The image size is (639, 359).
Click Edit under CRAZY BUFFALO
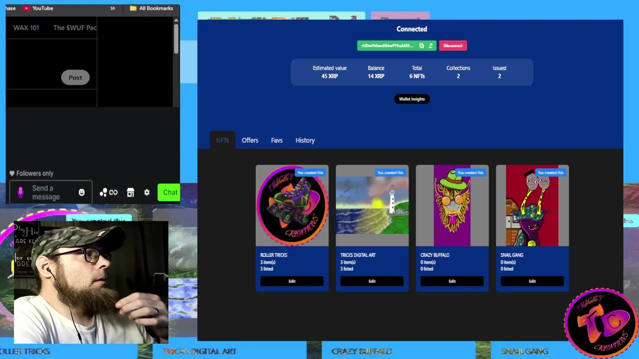click(x=452, y=281)
